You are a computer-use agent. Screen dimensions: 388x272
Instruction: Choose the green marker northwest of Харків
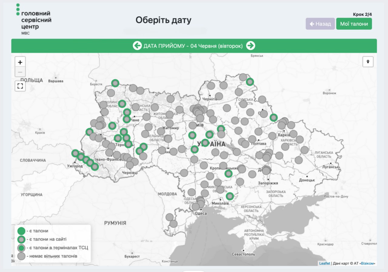(x=274, y=118)
